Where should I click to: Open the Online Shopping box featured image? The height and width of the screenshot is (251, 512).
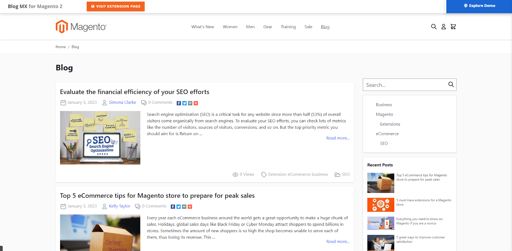(x=100, y=233)
